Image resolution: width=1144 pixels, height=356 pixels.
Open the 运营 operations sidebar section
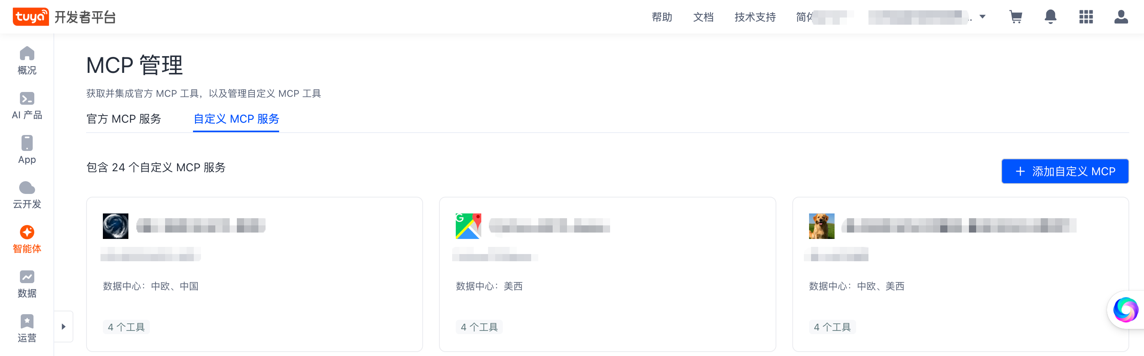tap(27, 328)
